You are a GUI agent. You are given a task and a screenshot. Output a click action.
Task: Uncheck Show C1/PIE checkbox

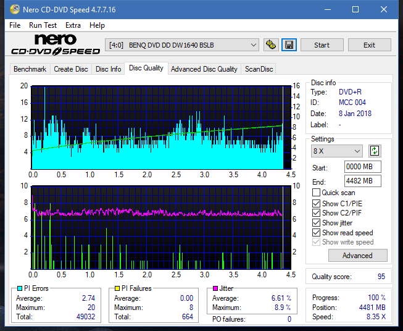tap(316, 203)
